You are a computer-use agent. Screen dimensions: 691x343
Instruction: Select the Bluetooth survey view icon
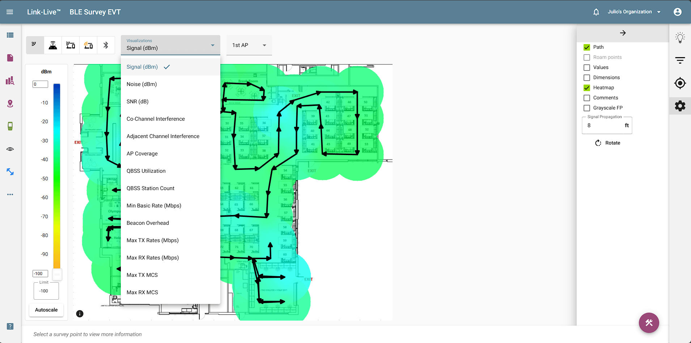(x=106, y=45)
